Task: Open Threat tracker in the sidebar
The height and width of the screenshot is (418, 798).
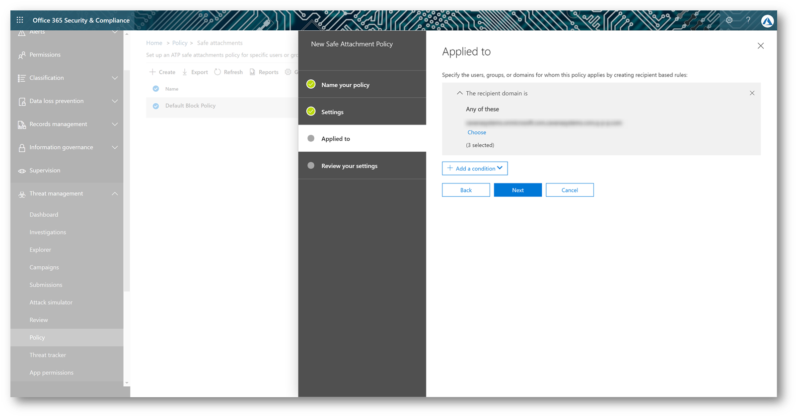Action: [x=48, y=355]
